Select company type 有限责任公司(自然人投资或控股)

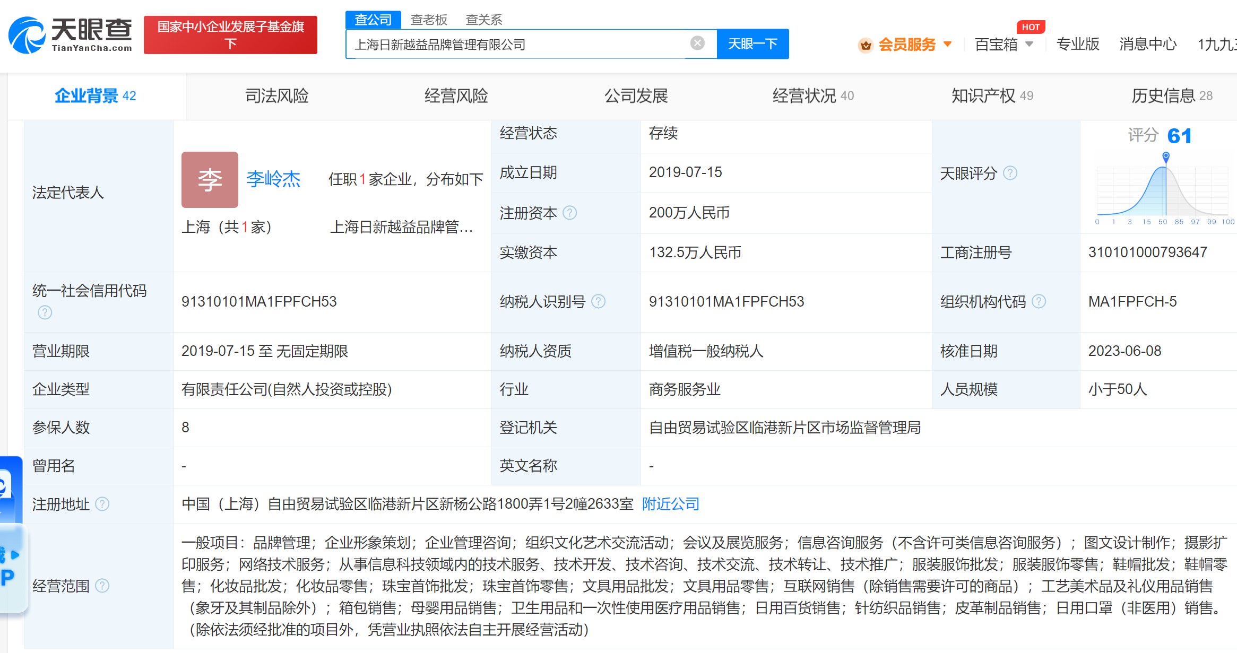point(287,389)
